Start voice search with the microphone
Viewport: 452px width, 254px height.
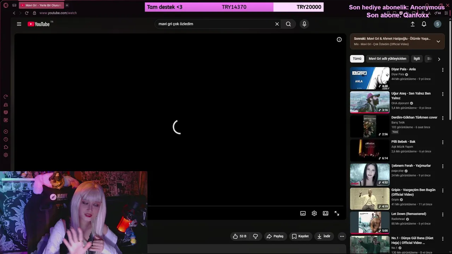[x=304, y=24]
